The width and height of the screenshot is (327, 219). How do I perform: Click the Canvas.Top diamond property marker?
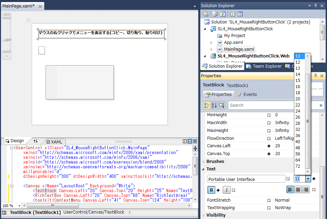269,154
